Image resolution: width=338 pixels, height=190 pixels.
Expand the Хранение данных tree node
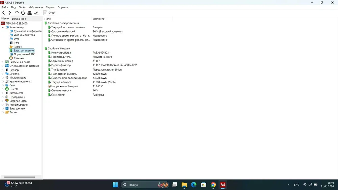point(3,81)
